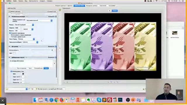Open the Справка menu
The image size is (187, 105).
pyautogui.click(x=49, y=1)
